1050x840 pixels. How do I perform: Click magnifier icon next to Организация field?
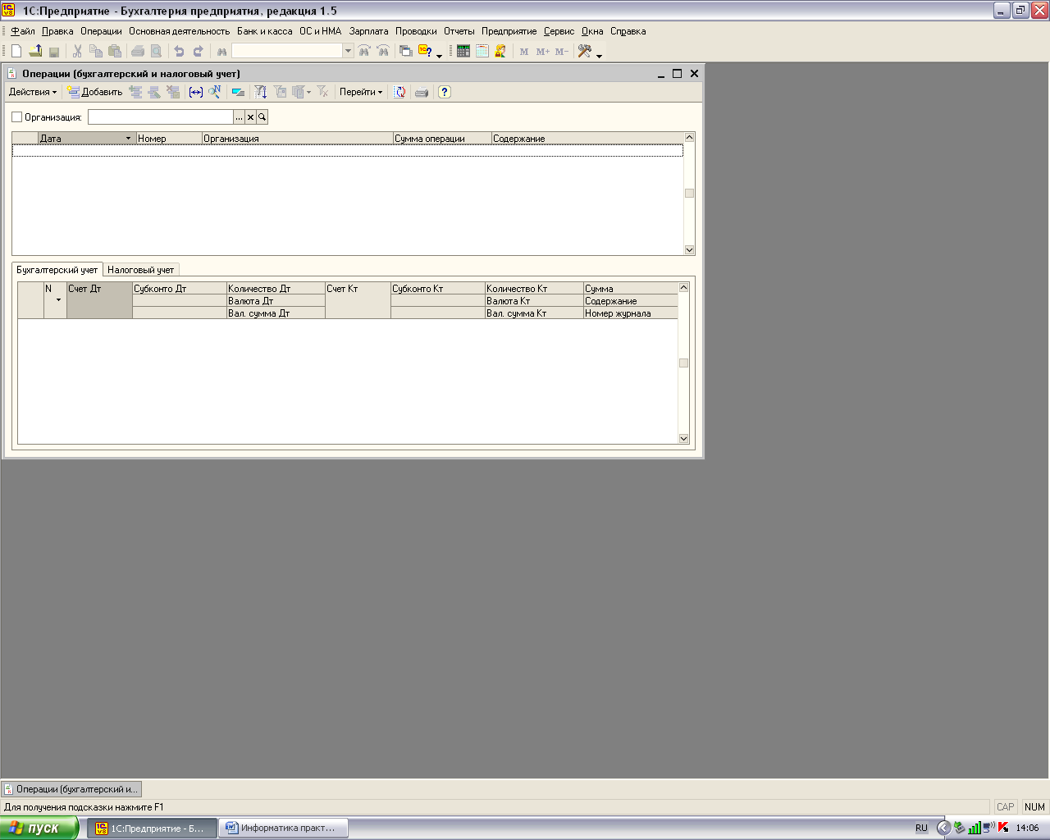tap(262, 117)
